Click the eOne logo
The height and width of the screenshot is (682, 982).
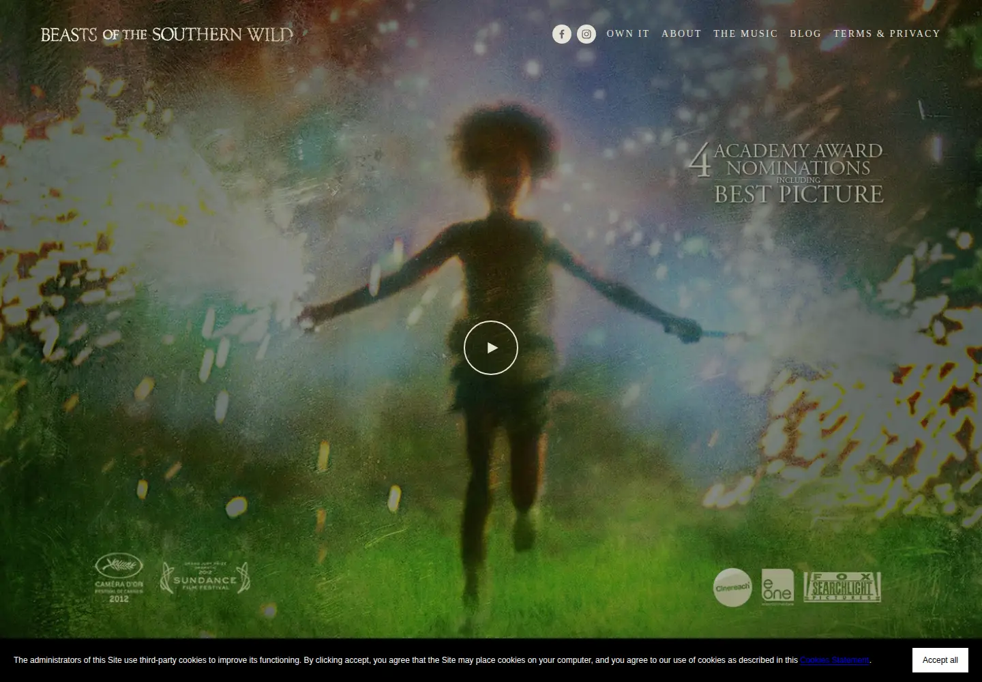777,587
